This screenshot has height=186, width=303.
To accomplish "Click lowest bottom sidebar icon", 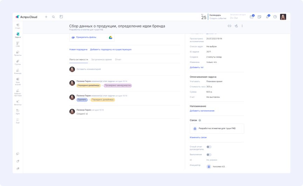I will pyautogui.click(x=18, y=168).
